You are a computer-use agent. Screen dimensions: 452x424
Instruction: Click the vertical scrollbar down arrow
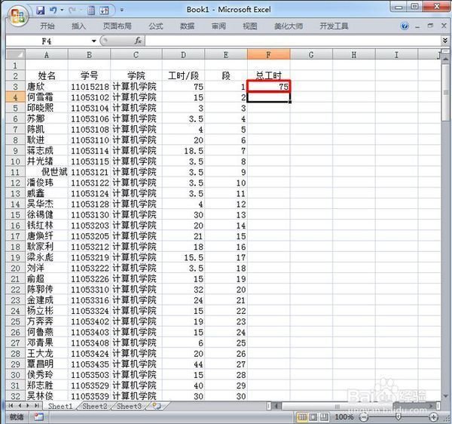446,396
